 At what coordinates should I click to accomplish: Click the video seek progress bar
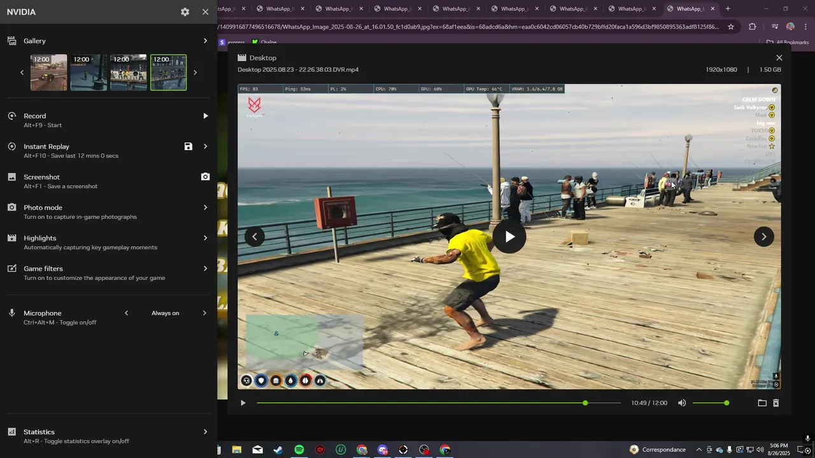[x=439, y=403]
